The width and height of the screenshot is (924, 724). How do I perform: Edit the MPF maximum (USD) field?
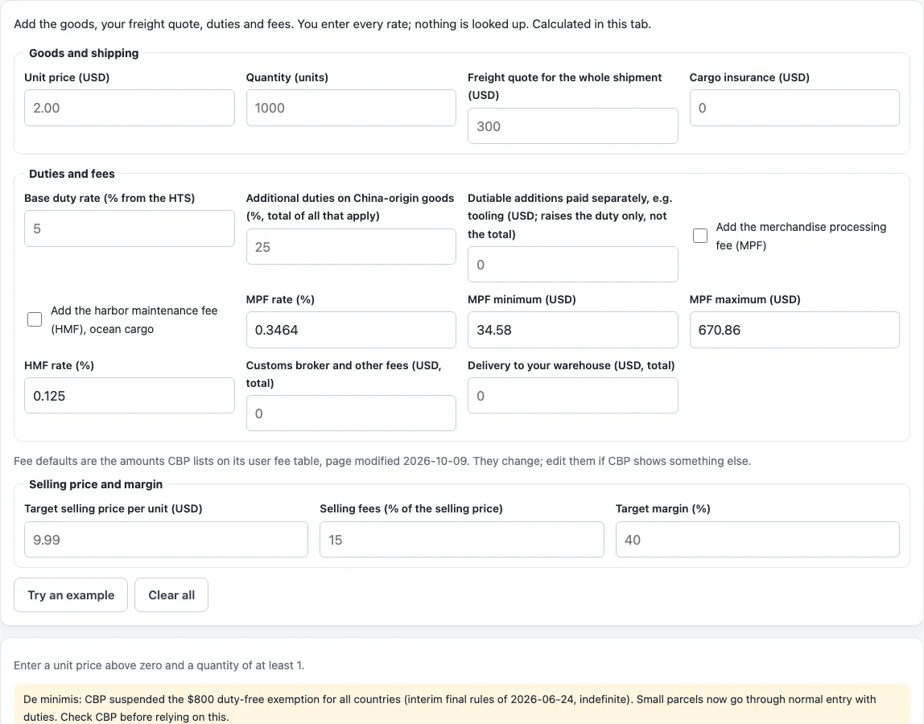pyautogui.click(x=794, y=330)
